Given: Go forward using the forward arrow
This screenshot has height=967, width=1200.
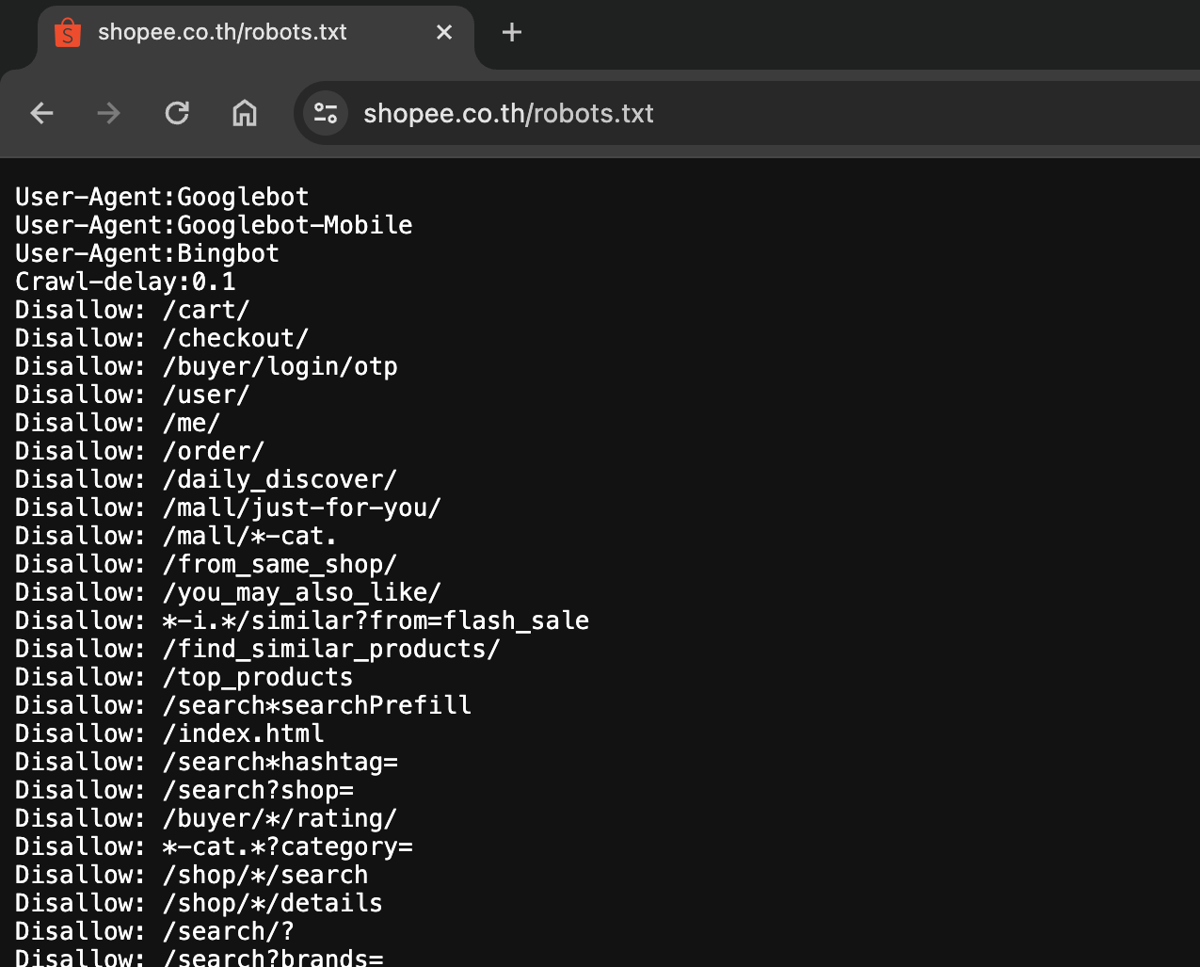Looking at the screenshot, I should pos(109,114).
